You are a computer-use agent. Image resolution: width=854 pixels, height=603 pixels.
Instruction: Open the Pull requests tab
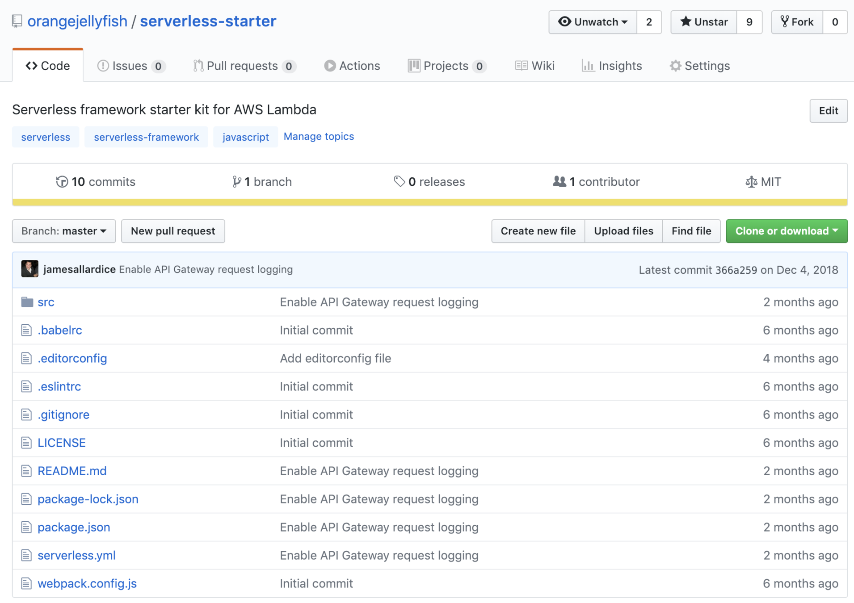click(244, 66)
